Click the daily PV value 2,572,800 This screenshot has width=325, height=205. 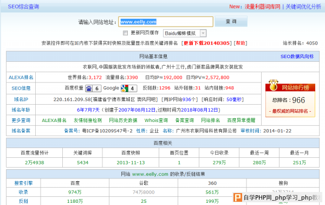point(217,78)
